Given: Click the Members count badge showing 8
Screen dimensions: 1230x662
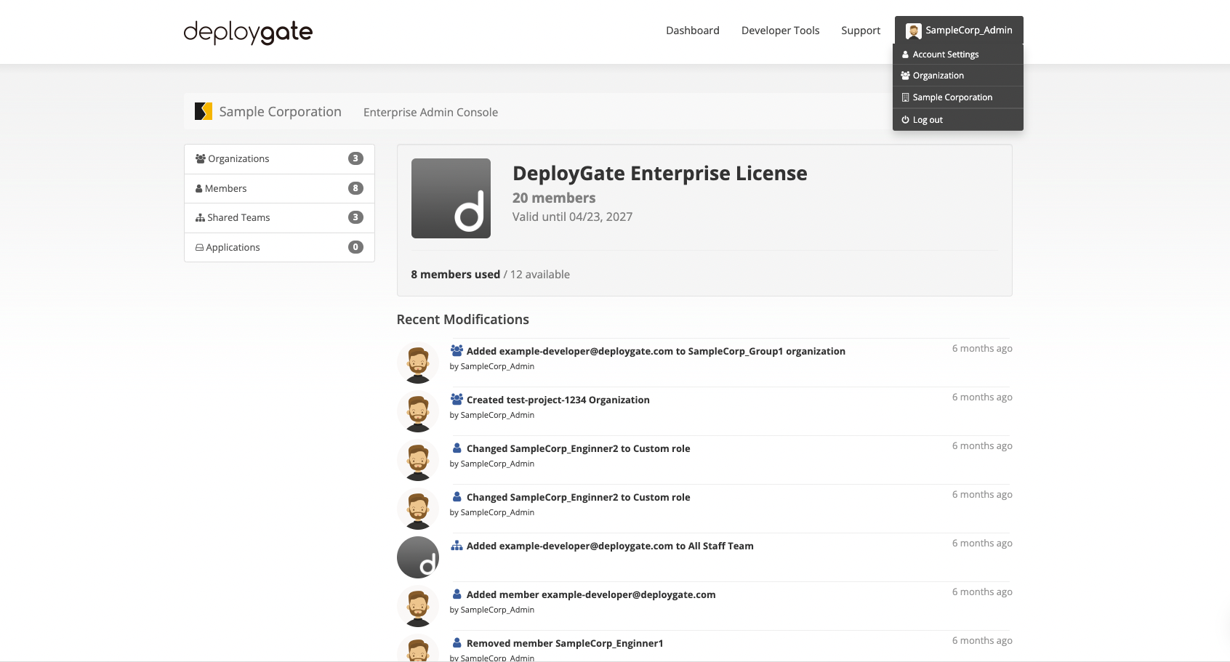Looking at the screenshot, I should coord(355,187).
